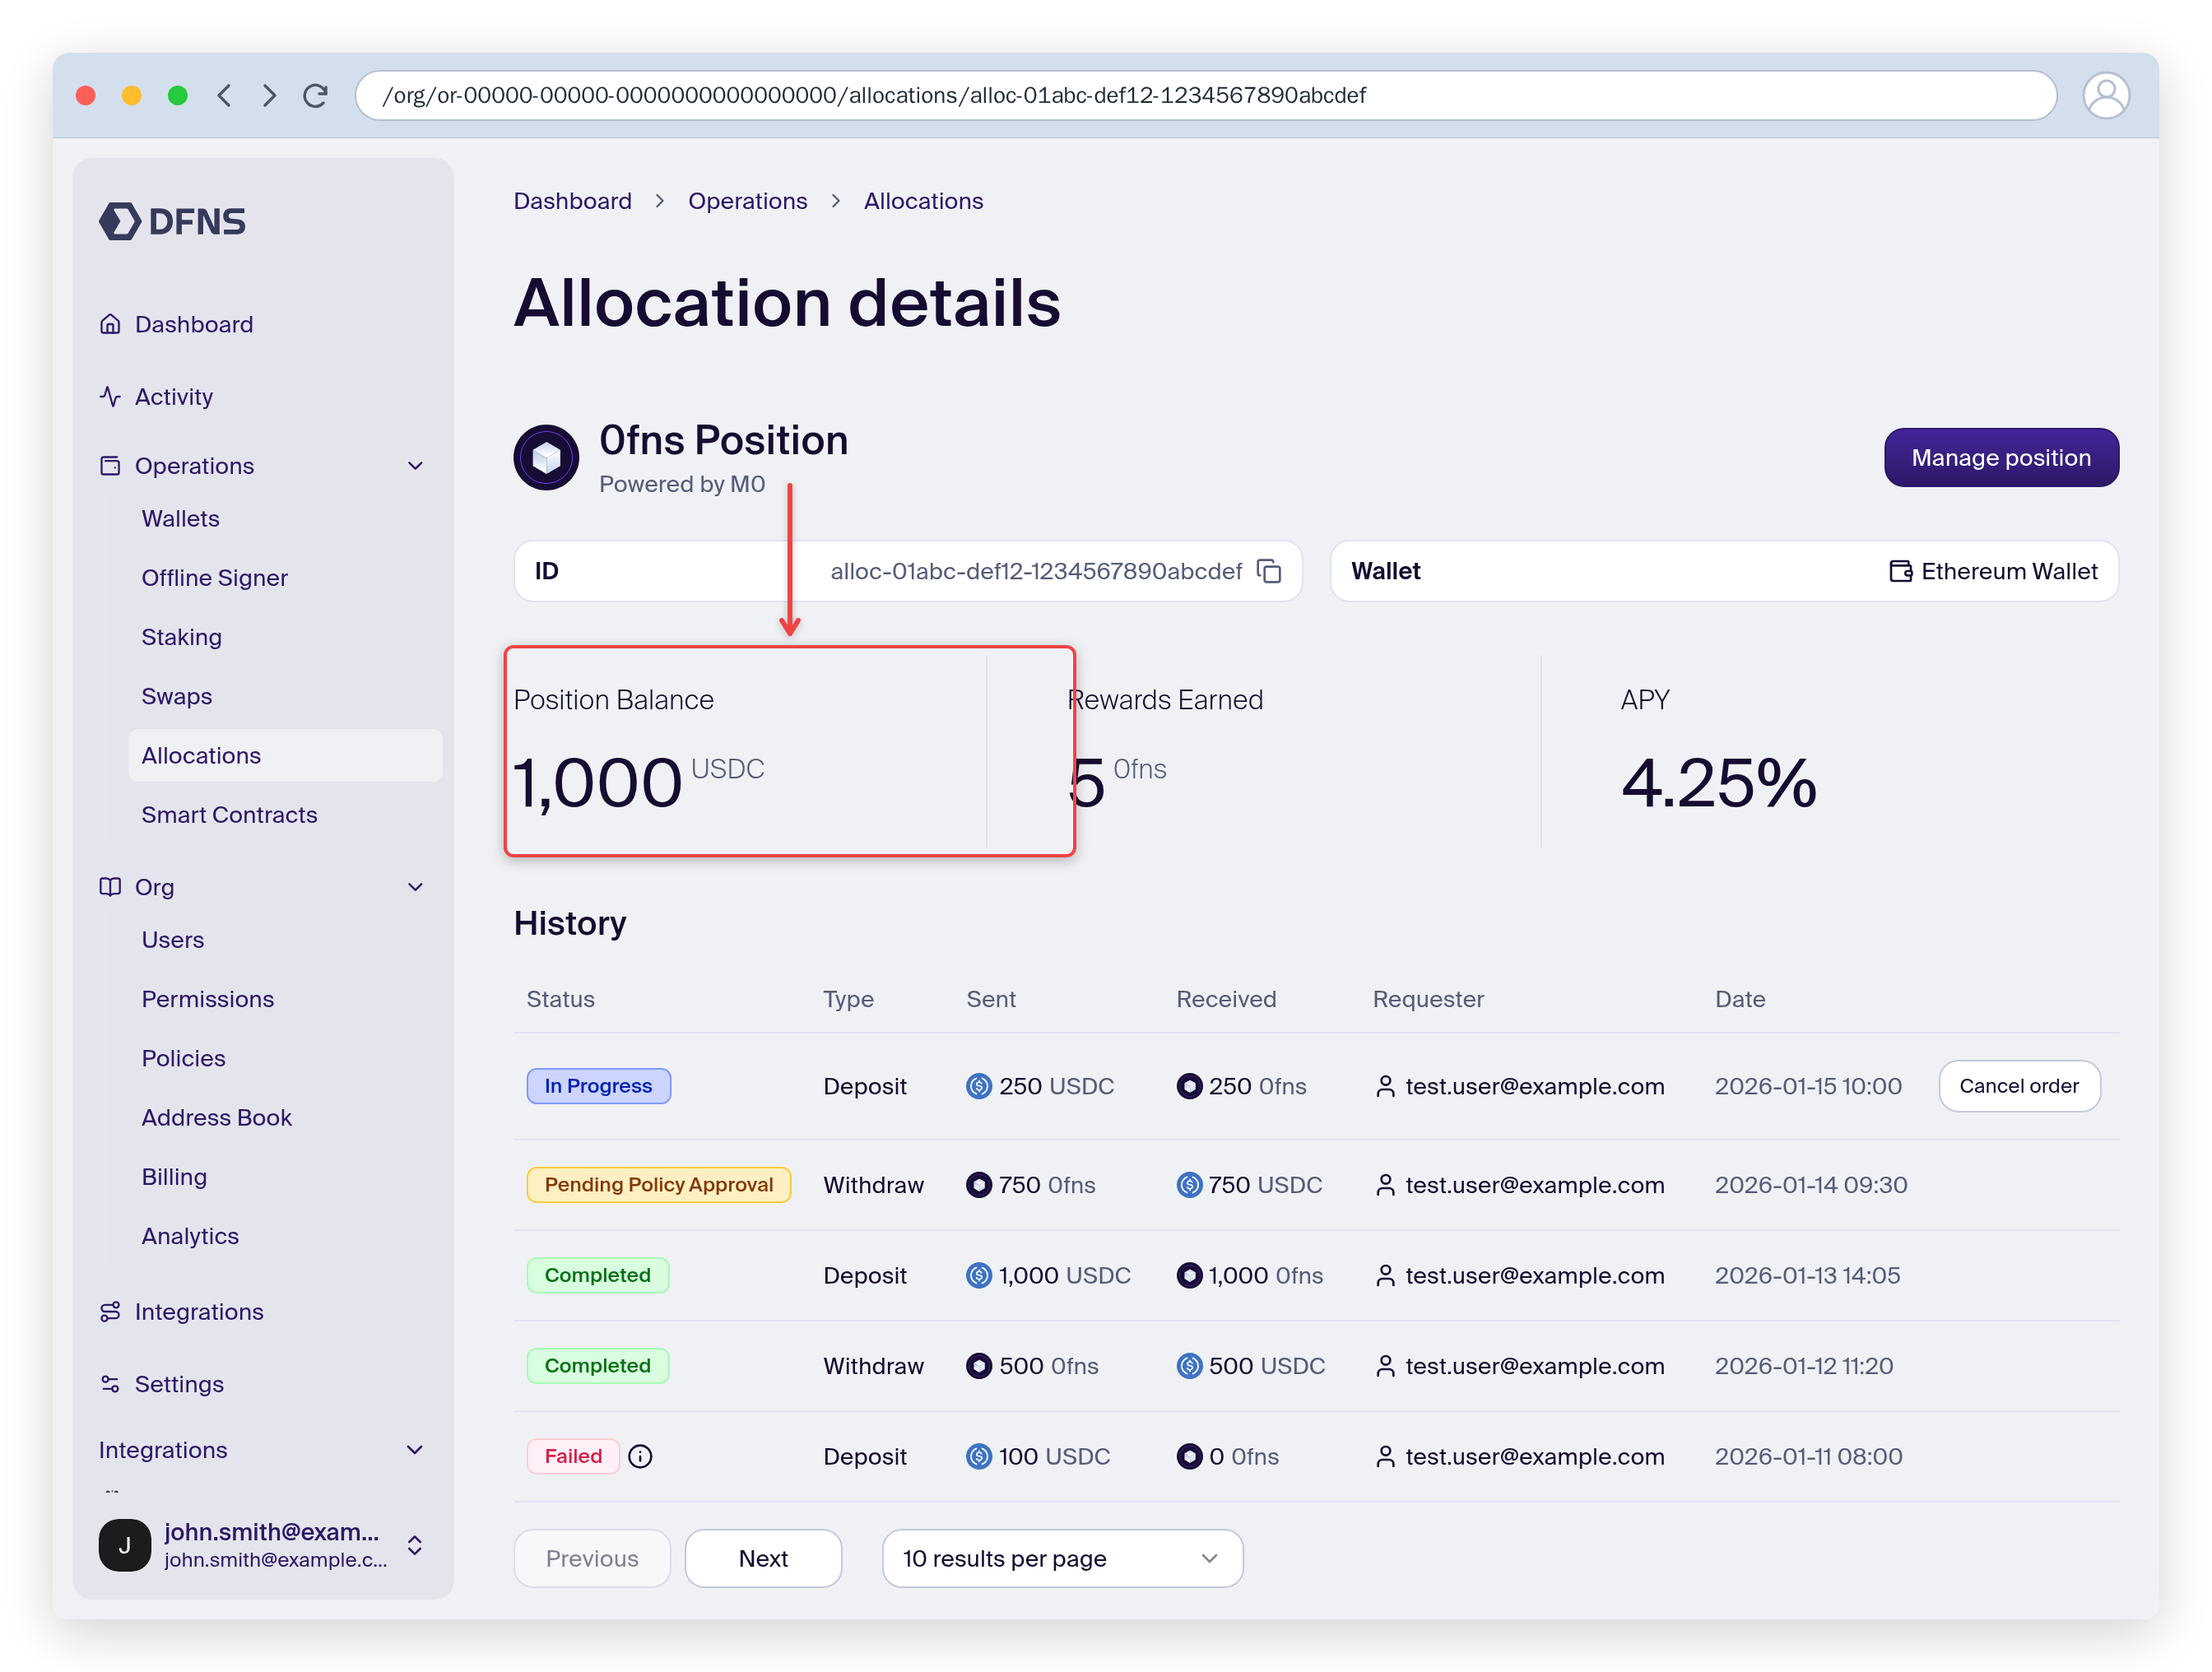Click the Failed status badge
Screen dimensions: 2212x1672
[x=573, y=1456]
